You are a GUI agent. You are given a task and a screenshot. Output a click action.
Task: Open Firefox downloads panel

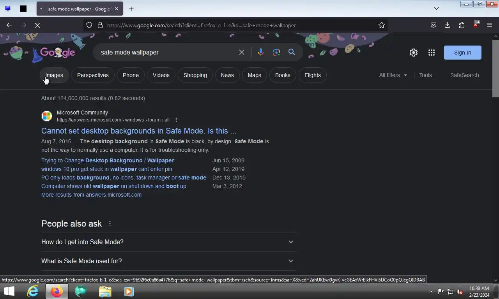coord(448,25)
